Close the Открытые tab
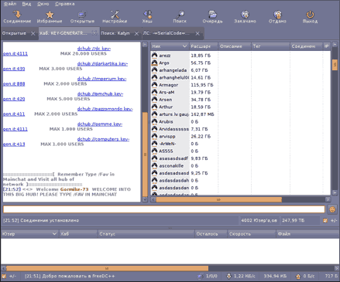Screen dimensions: 340x282 click(x=33, y=33)
